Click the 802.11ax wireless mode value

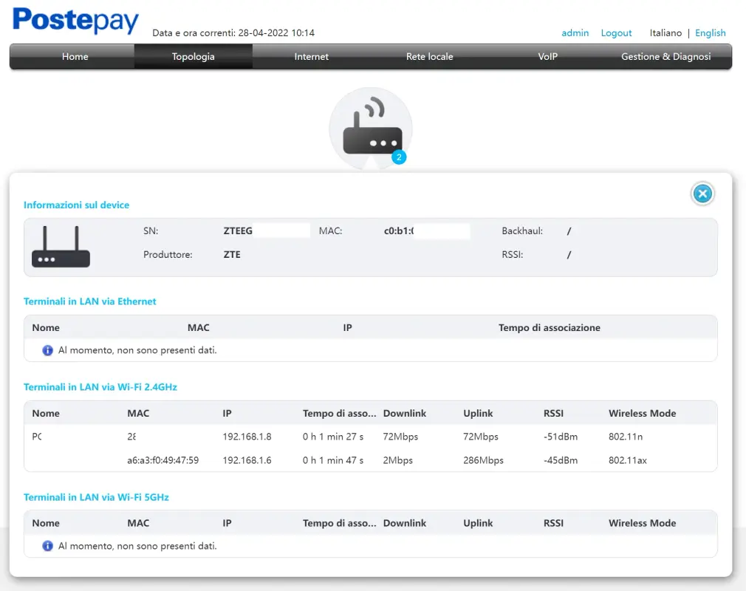click(628, 460)
